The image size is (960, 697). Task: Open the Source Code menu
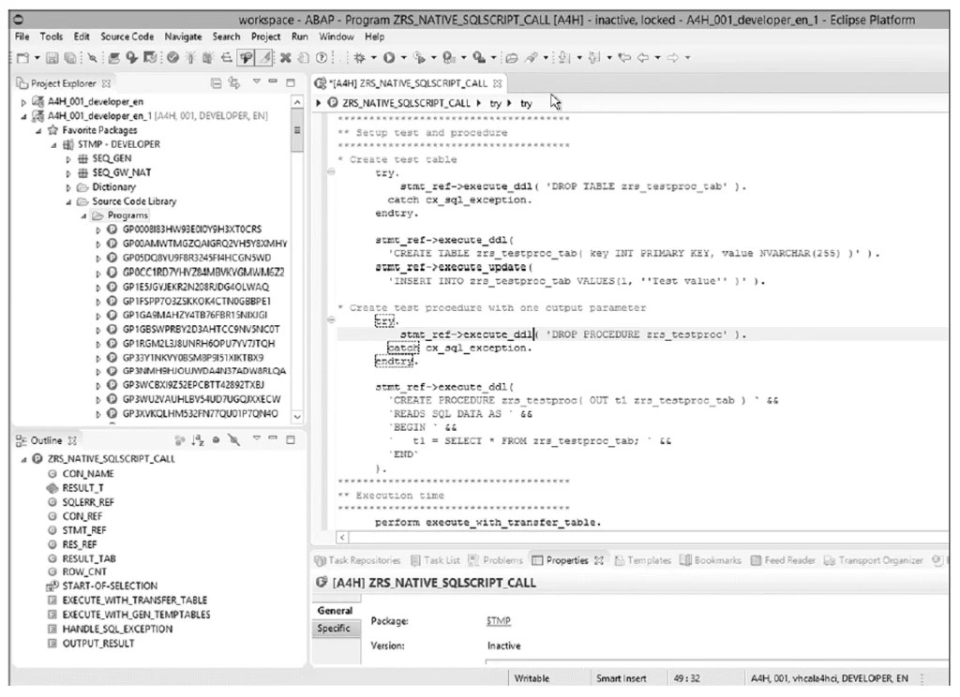127,37
